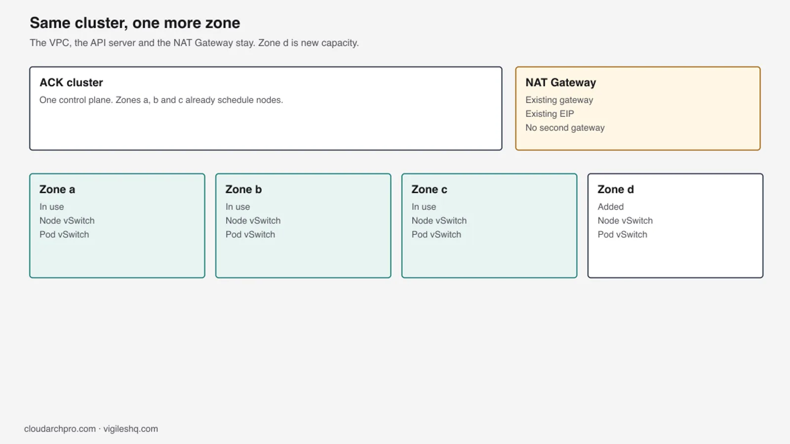Click 'Pod vSwitch' in Zone b card

pyautogui.click(x=250, y=234)
